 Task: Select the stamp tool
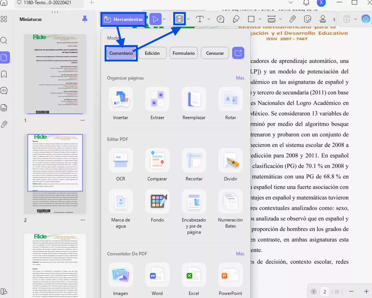tap(323, 19)
